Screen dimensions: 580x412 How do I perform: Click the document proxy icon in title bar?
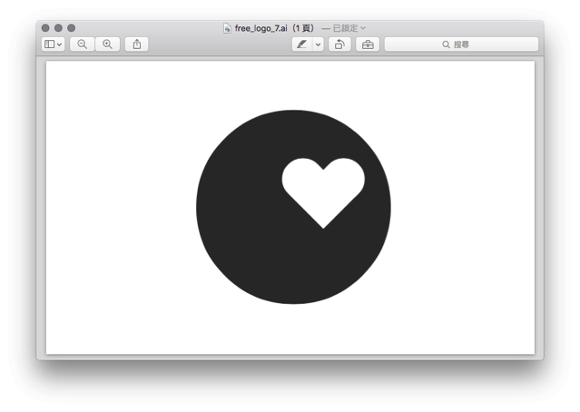[228, 28]
